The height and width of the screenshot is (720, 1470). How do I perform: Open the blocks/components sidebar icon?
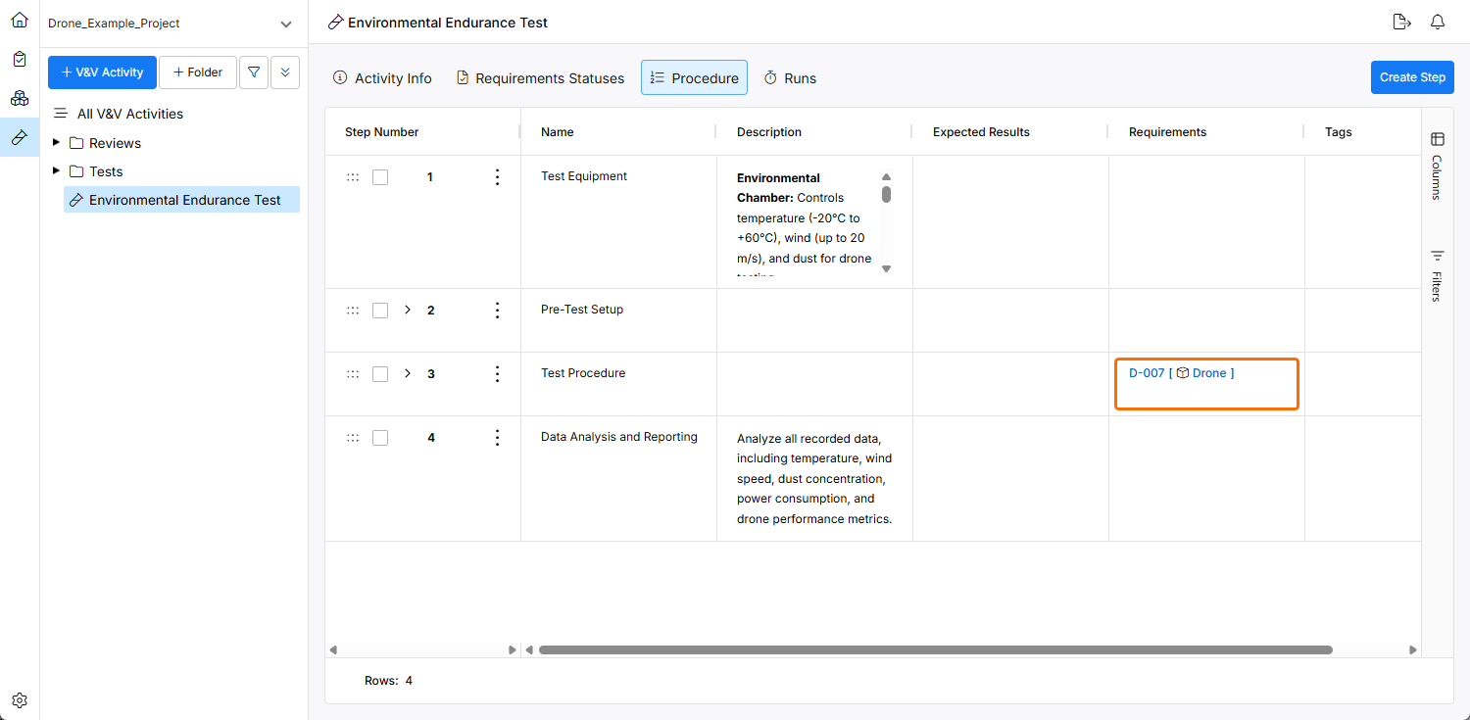pos(20,98)
